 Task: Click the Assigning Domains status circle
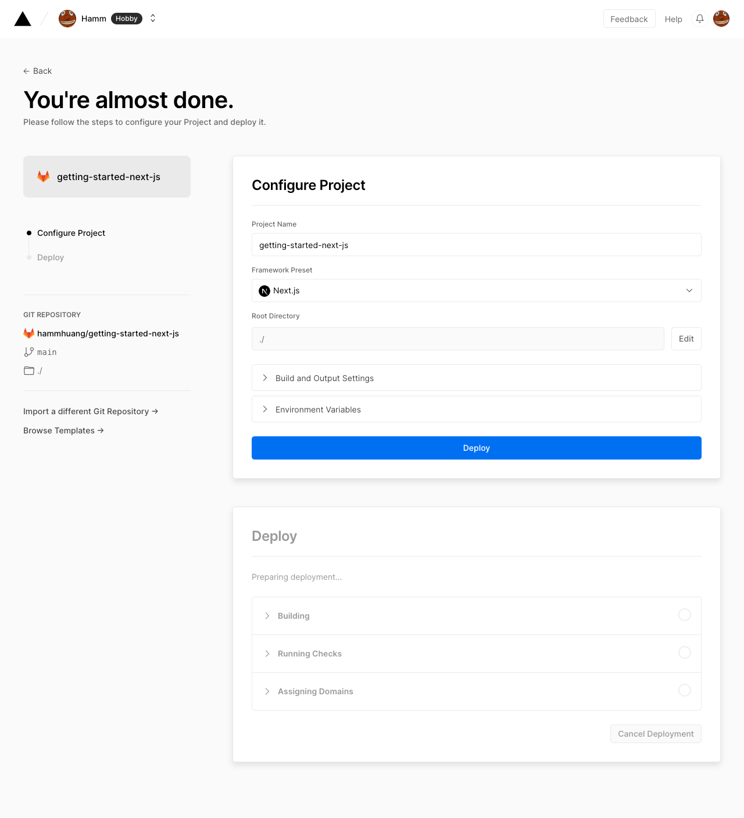[x=685, y=690]
